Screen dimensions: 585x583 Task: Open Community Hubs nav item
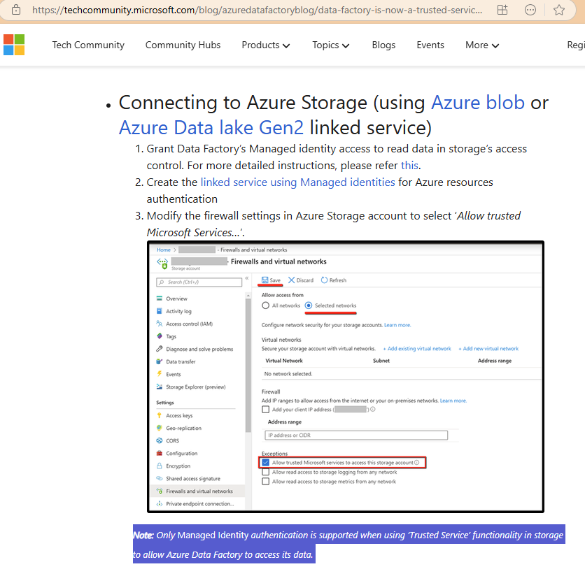point(183,45)
